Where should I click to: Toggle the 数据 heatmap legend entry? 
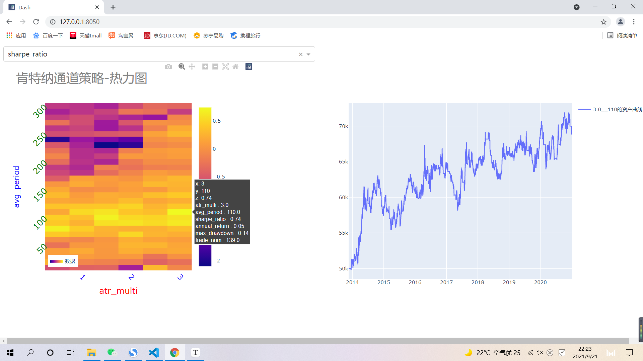pos(63,261)
